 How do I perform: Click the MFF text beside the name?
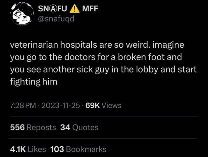[x=90, y=9]
